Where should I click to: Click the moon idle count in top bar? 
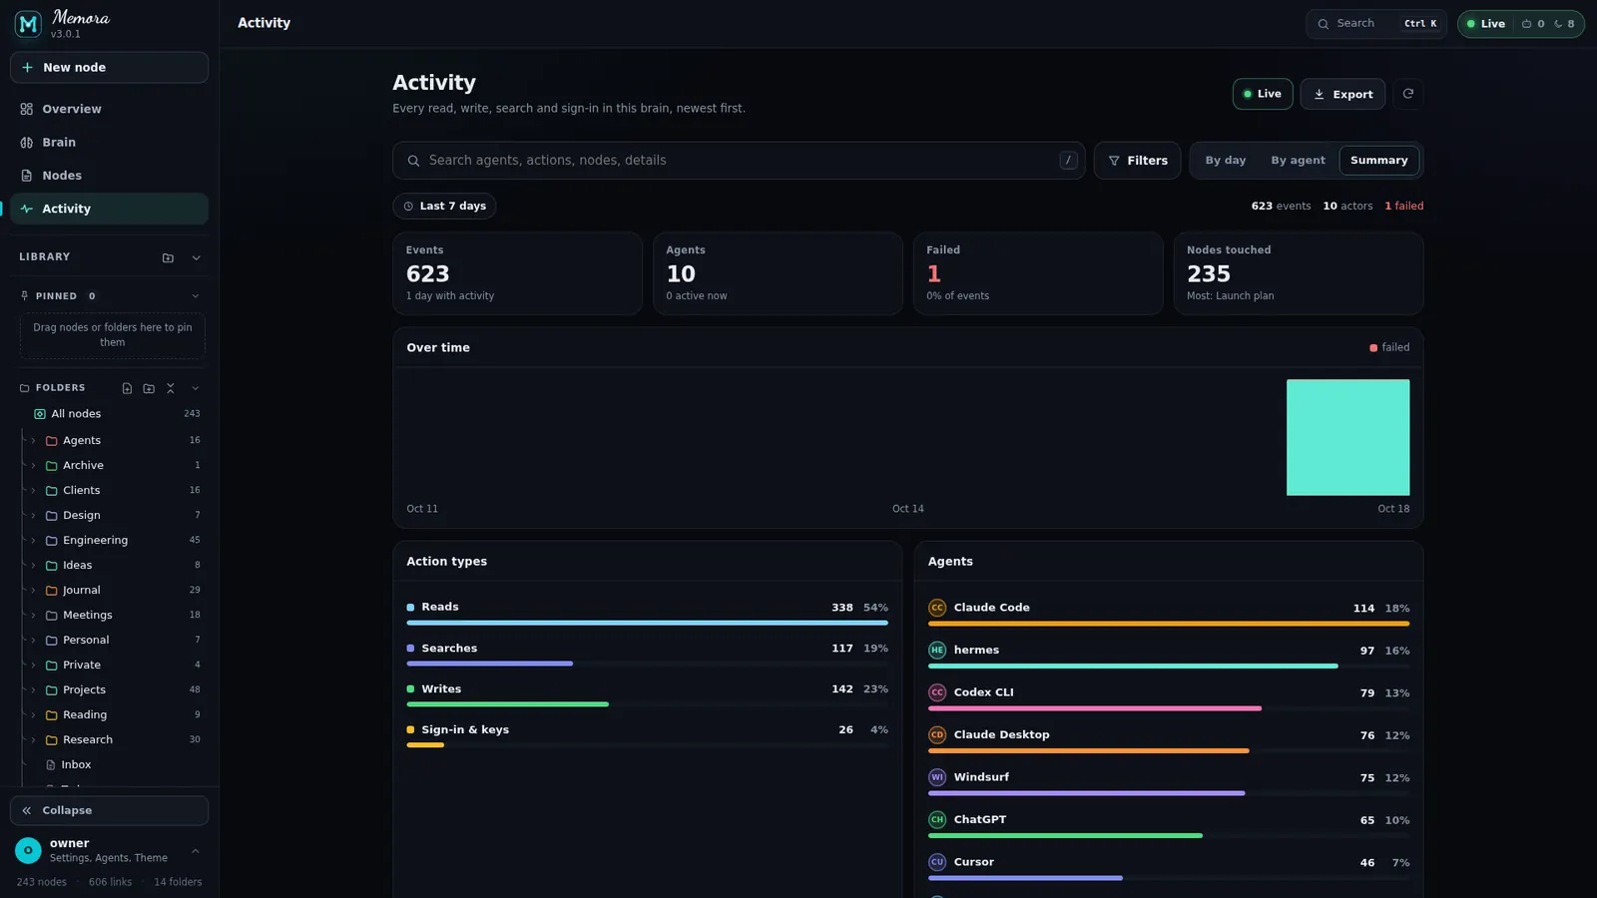[1564, 24]
